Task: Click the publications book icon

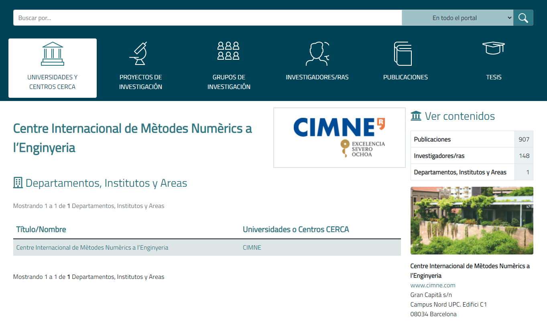Action: tap(403, 54)
